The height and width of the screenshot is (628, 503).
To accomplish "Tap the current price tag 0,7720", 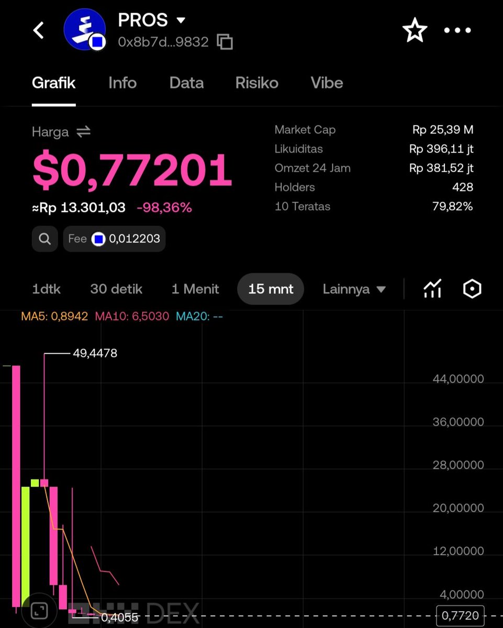I will (x=460, y=615).
